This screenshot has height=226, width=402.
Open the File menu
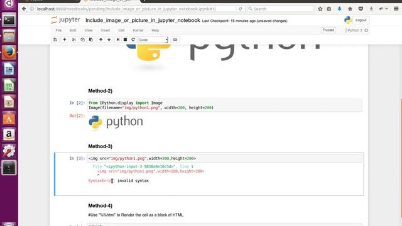click(58, 30)
